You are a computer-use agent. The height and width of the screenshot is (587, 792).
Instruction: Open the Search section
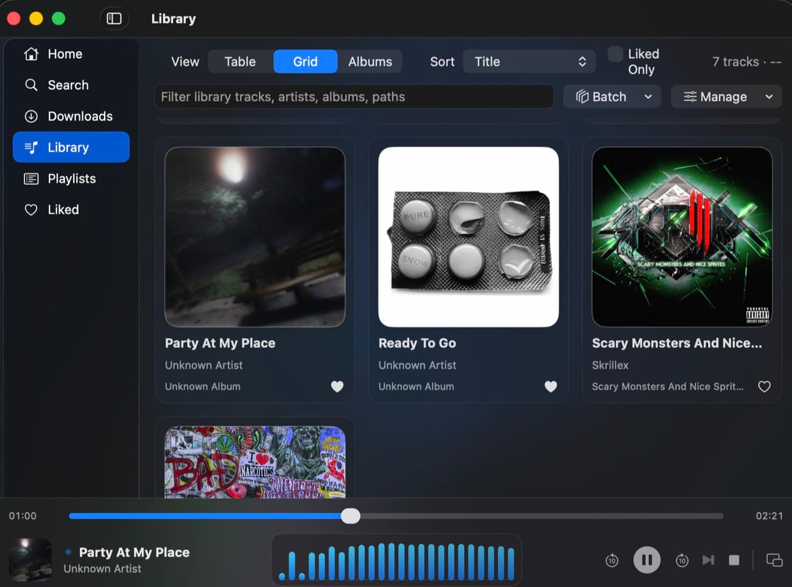67,85
